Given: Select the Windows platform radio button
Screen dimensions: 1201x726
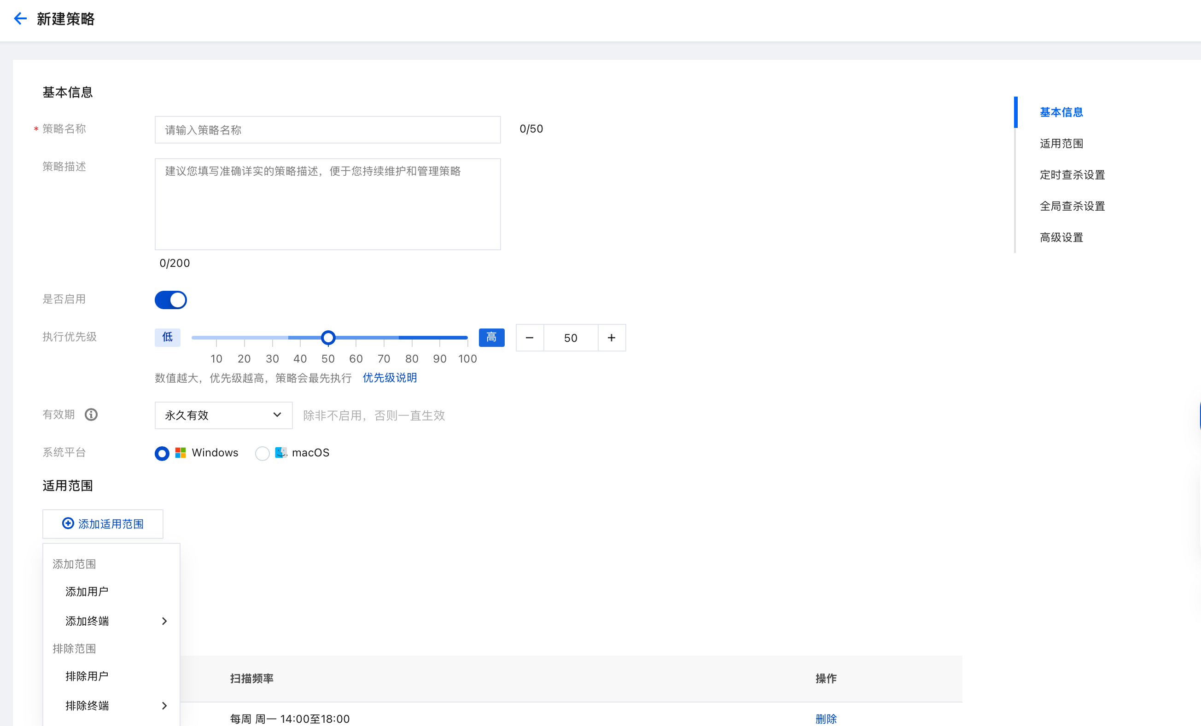Looking at the screenshot, I should tap(162, 453).
